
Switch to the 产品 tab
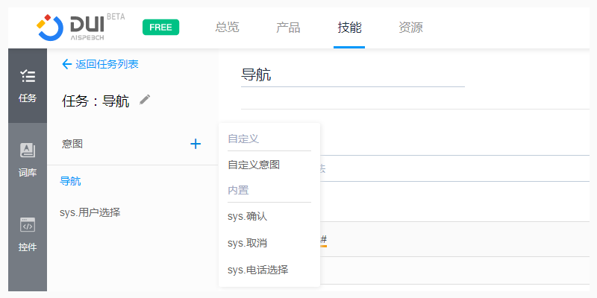coord(288,28)
